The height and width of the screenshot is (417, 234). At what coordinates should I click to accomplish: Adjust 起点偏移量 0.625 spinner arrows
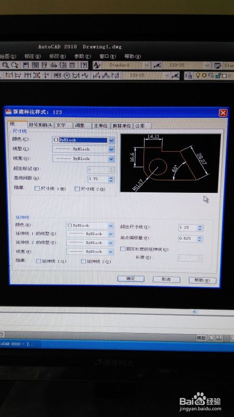[200, 239]
